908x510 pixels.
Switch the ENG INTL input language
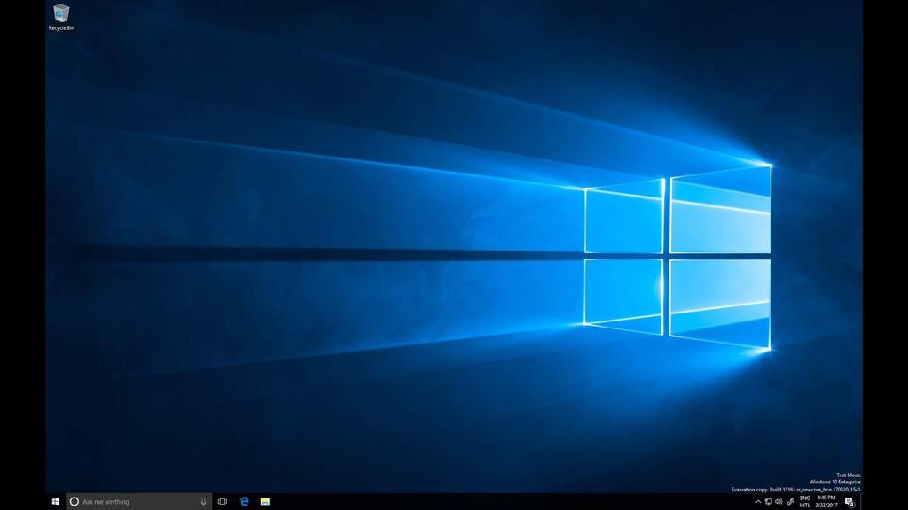coord(805,501)
